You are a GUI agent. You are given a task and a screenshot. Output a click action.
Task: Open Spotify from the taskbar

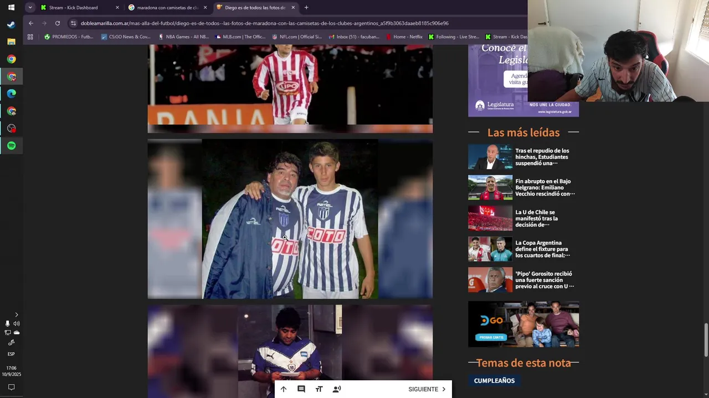(x=11, y=146)
